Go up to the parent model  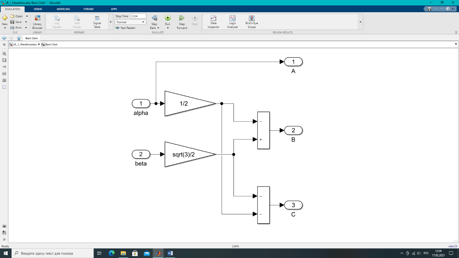[x=19, y=38]
